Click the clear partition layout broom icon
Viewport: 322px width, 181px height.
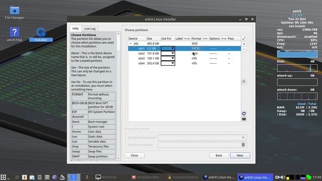[x=244, y=38]
